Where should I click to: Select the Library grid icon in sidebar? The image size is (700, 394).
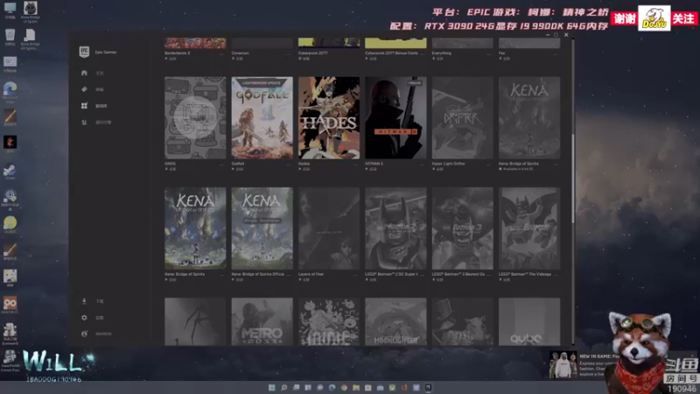coord(84,106)
